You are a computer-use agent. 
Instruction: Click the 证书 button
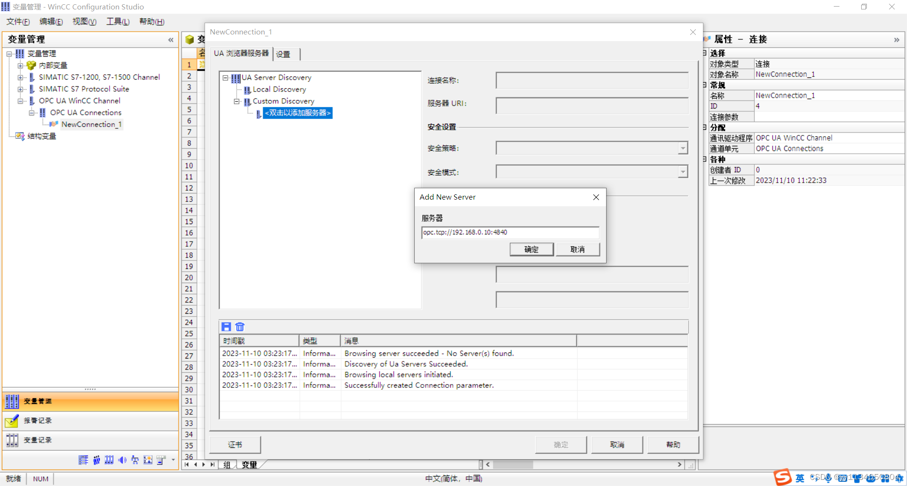pyautogui.click(x=235, y=444)
